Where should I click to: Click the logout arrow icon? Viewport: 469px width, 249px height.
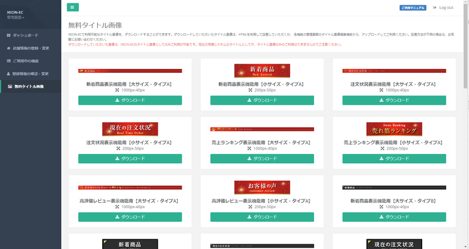point(434,7)
